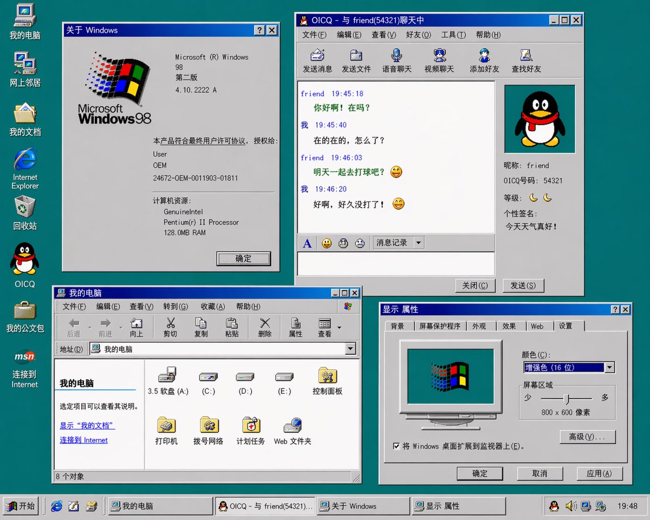The width and height of the screenshot is (650, 520).
Task: Open 转到(G) menu in 我的电脑
Action: click(x=175, y=307)
